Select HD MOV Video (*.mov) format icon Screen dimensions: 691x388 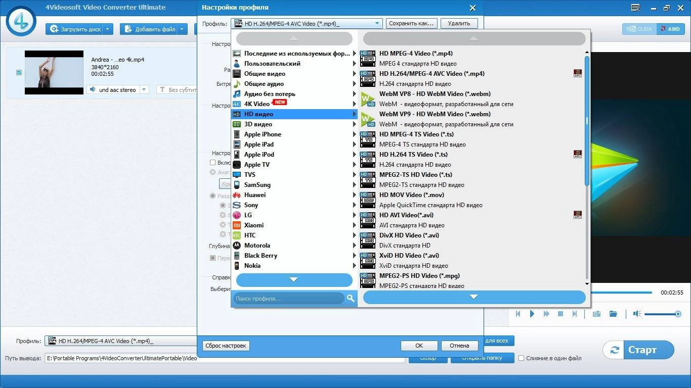point(368,200)
